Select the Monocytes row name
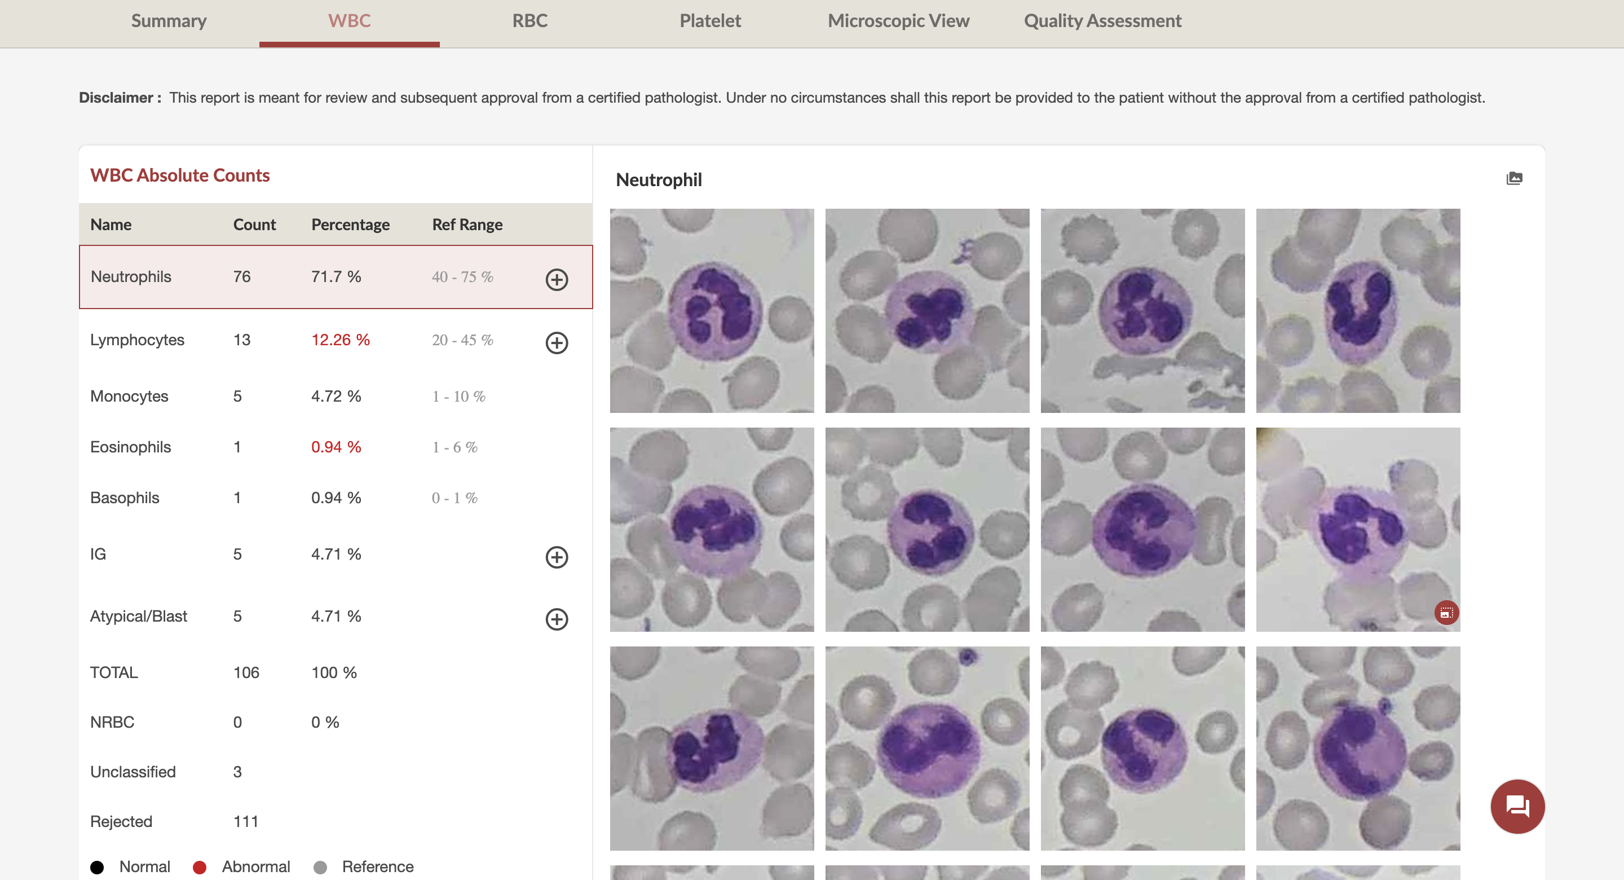1624x880 pixels. click(129, 396)
